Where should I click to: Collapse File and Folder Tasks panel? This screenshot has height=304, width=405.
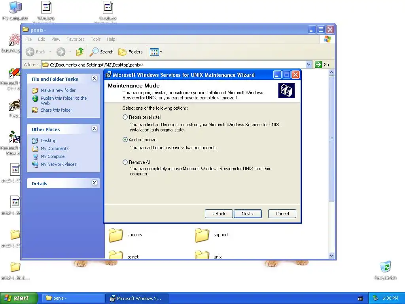coord(95,78)
